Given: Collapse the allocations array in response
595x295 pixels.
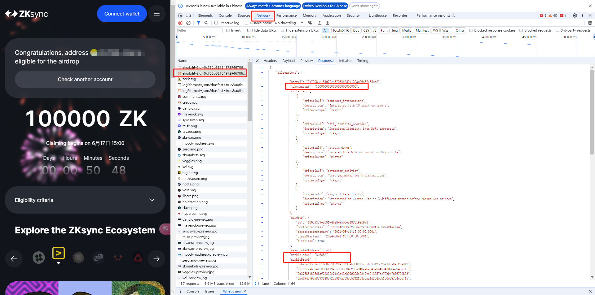Looking at the screenshot, I should pyautogui.click(x=262, y=72).
